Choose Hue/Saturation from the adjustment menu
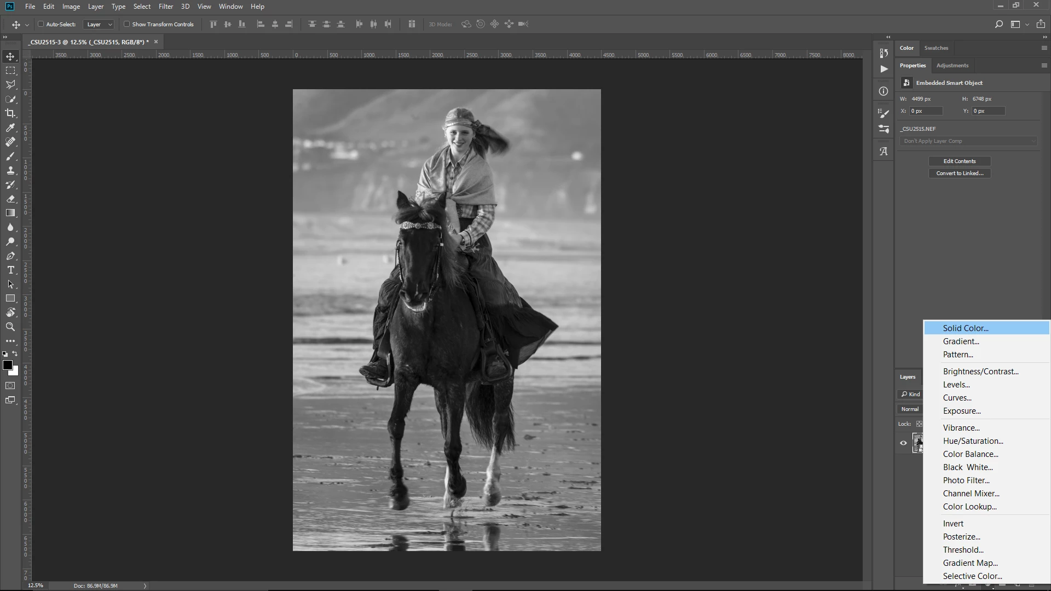This screenshot has width=1051, height=591. (973, 441)
